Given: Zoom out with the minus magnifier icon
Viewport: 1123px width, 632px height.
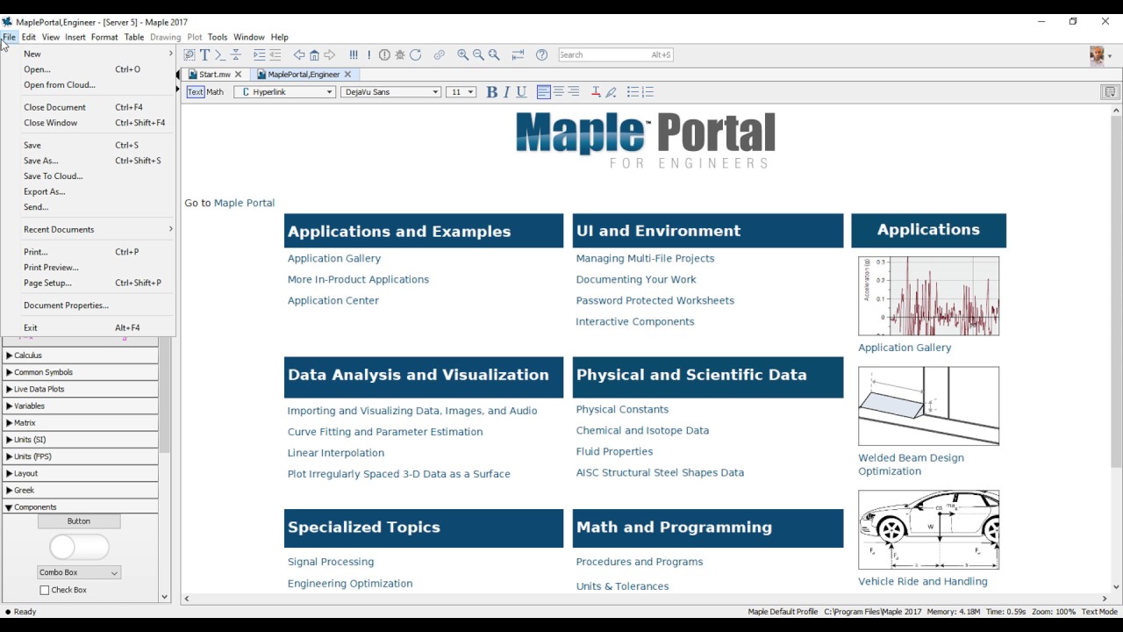Looking at the screenshot, I should coord(478,54).
